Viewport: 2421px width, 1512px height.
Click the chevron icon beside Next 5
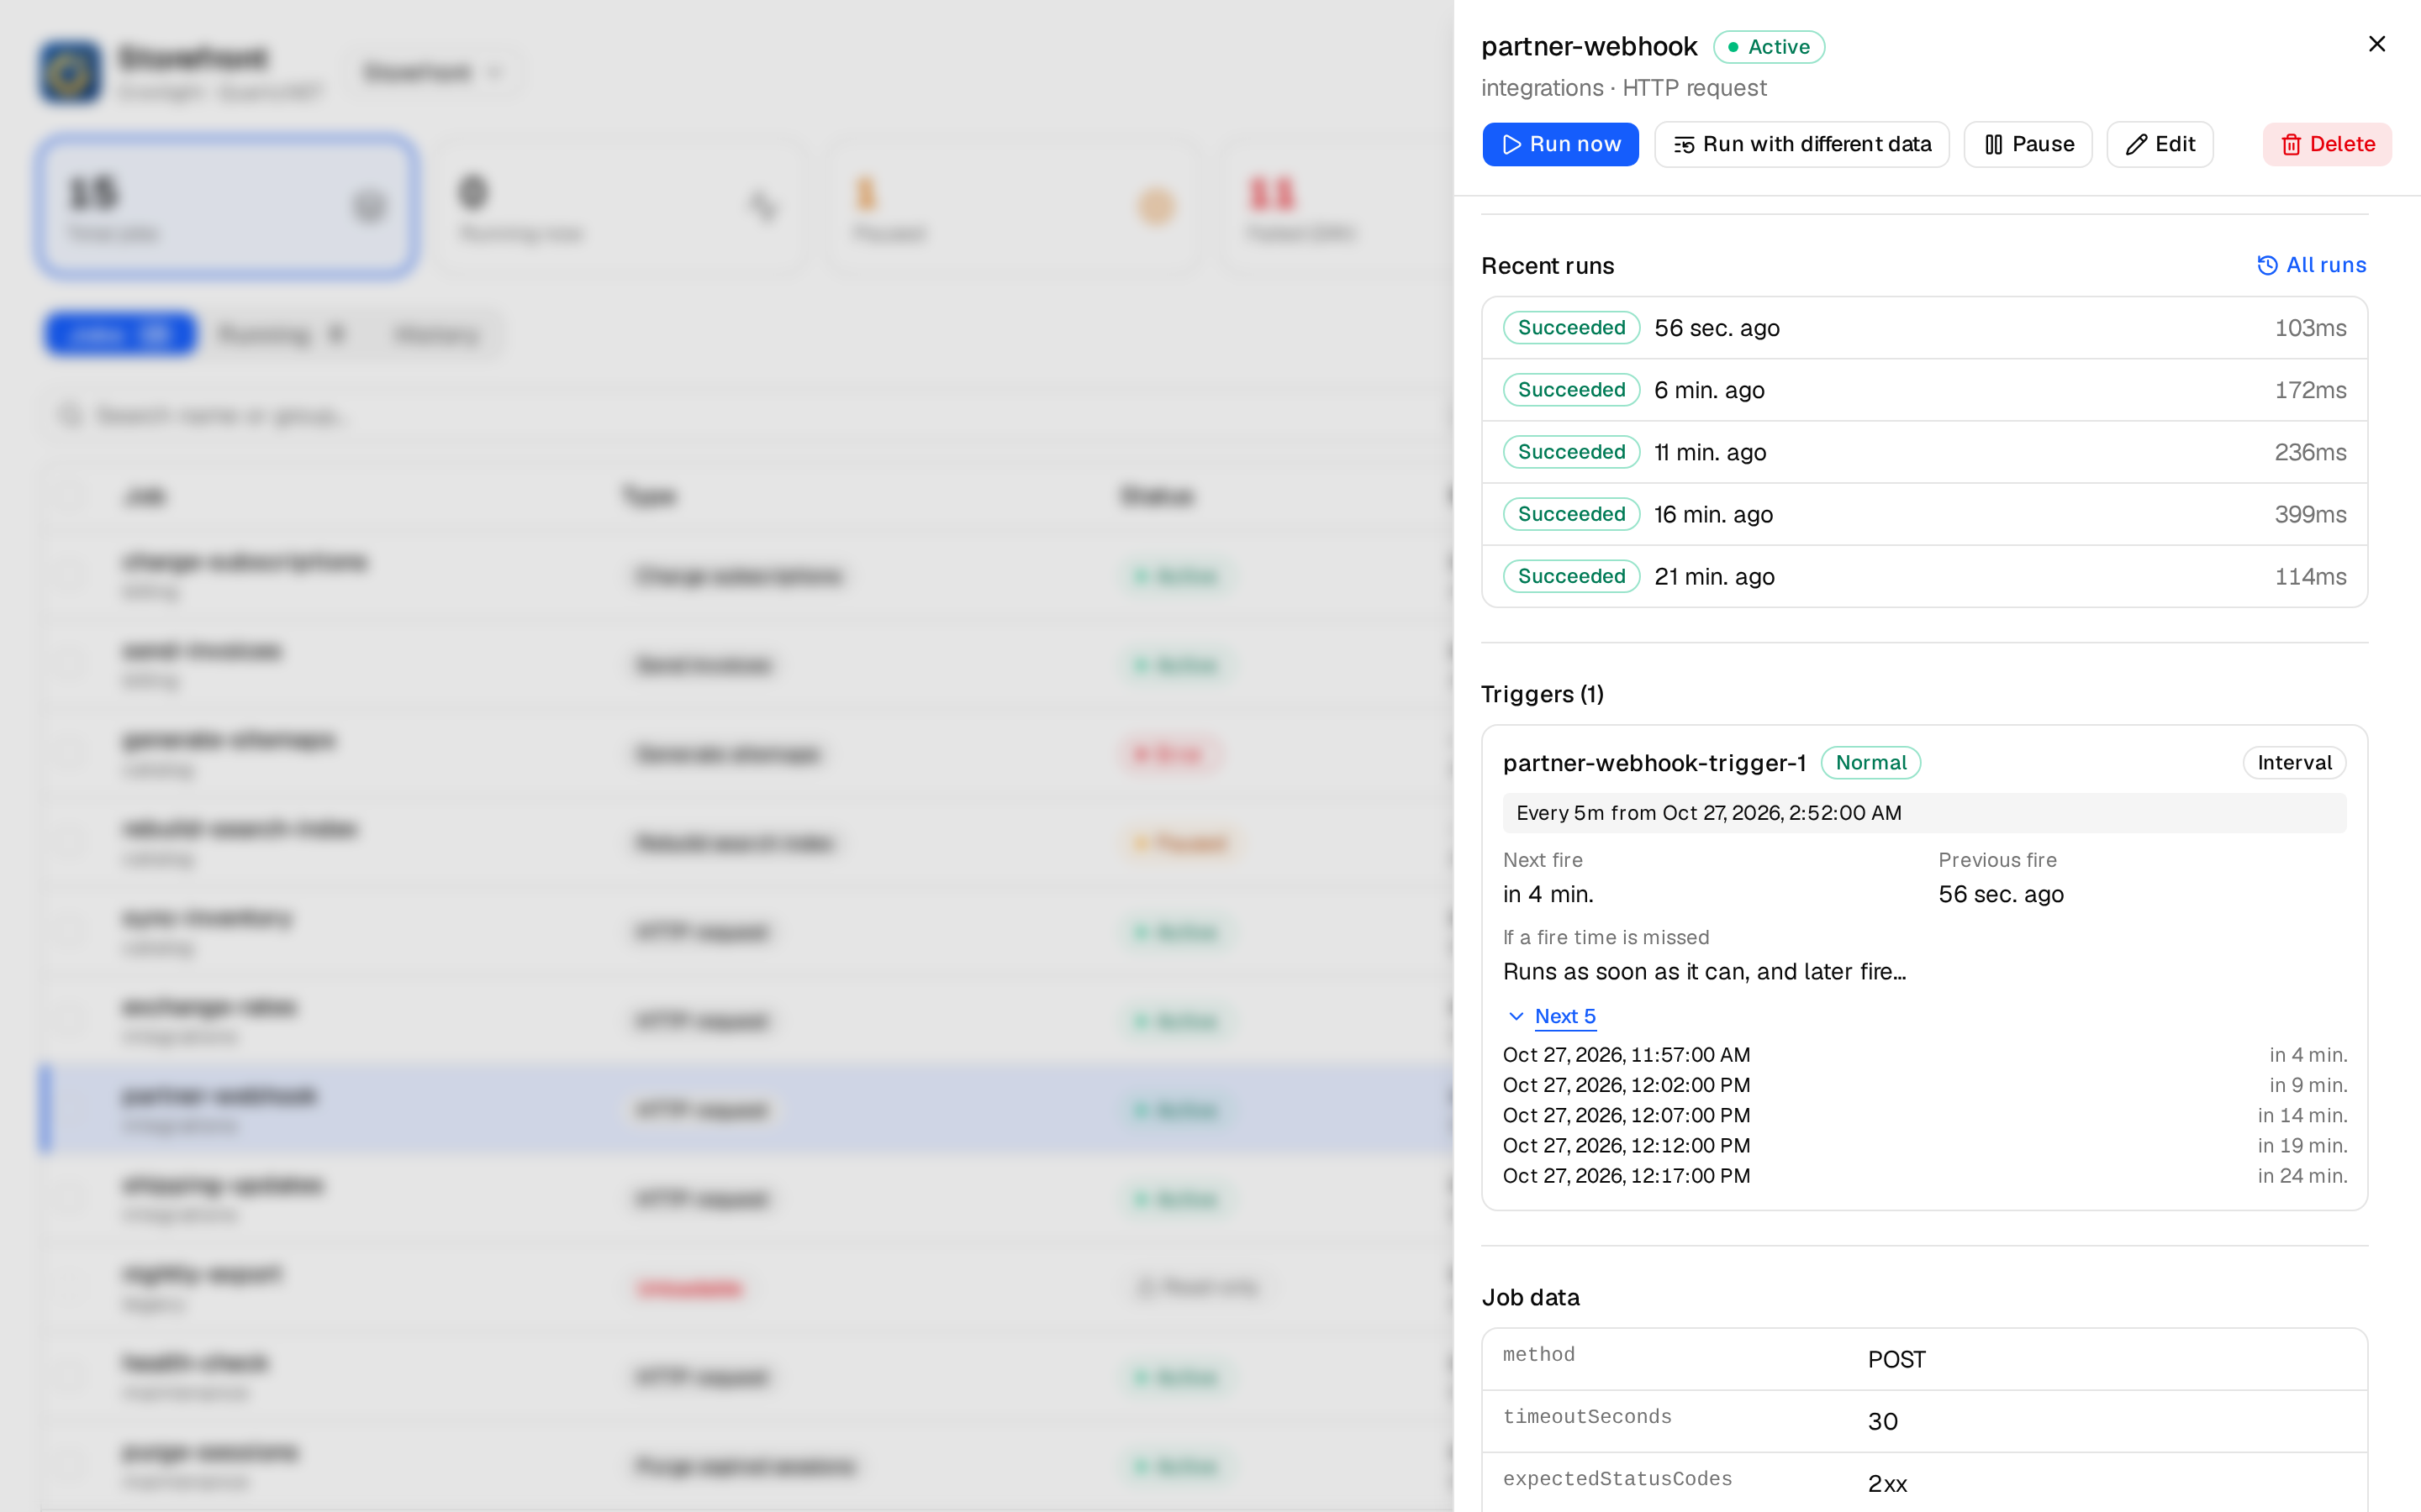[1516, 1016]
